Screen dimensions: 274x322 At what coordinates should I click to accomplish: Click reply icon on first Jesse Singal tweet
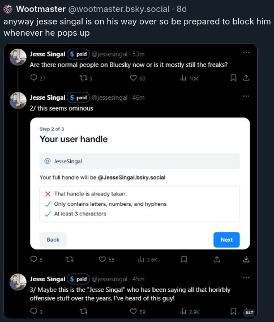tap(33, 78)
